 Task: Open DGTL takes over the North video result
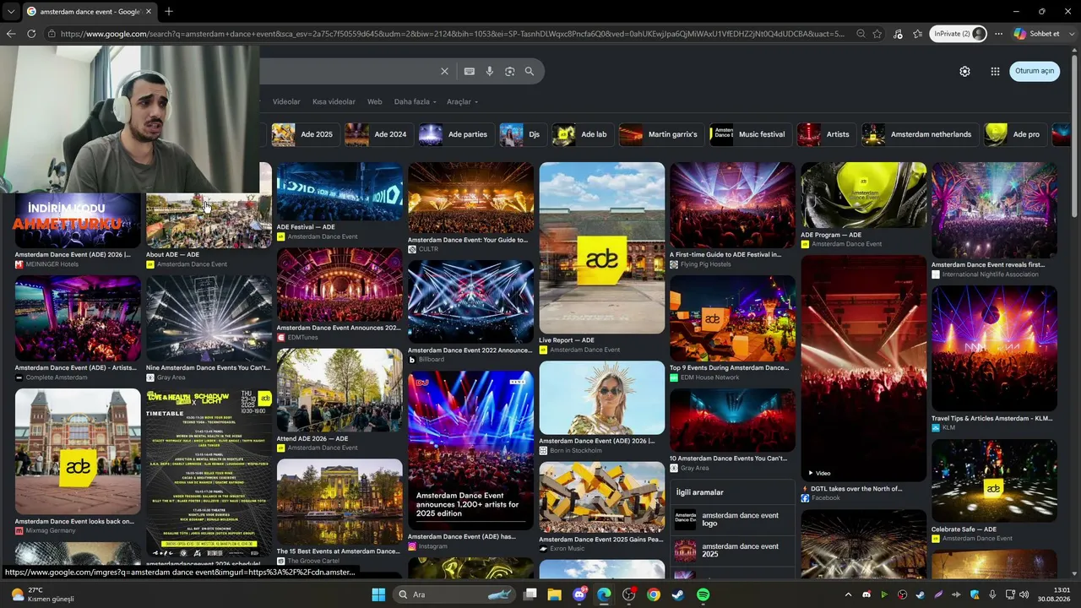863,368
